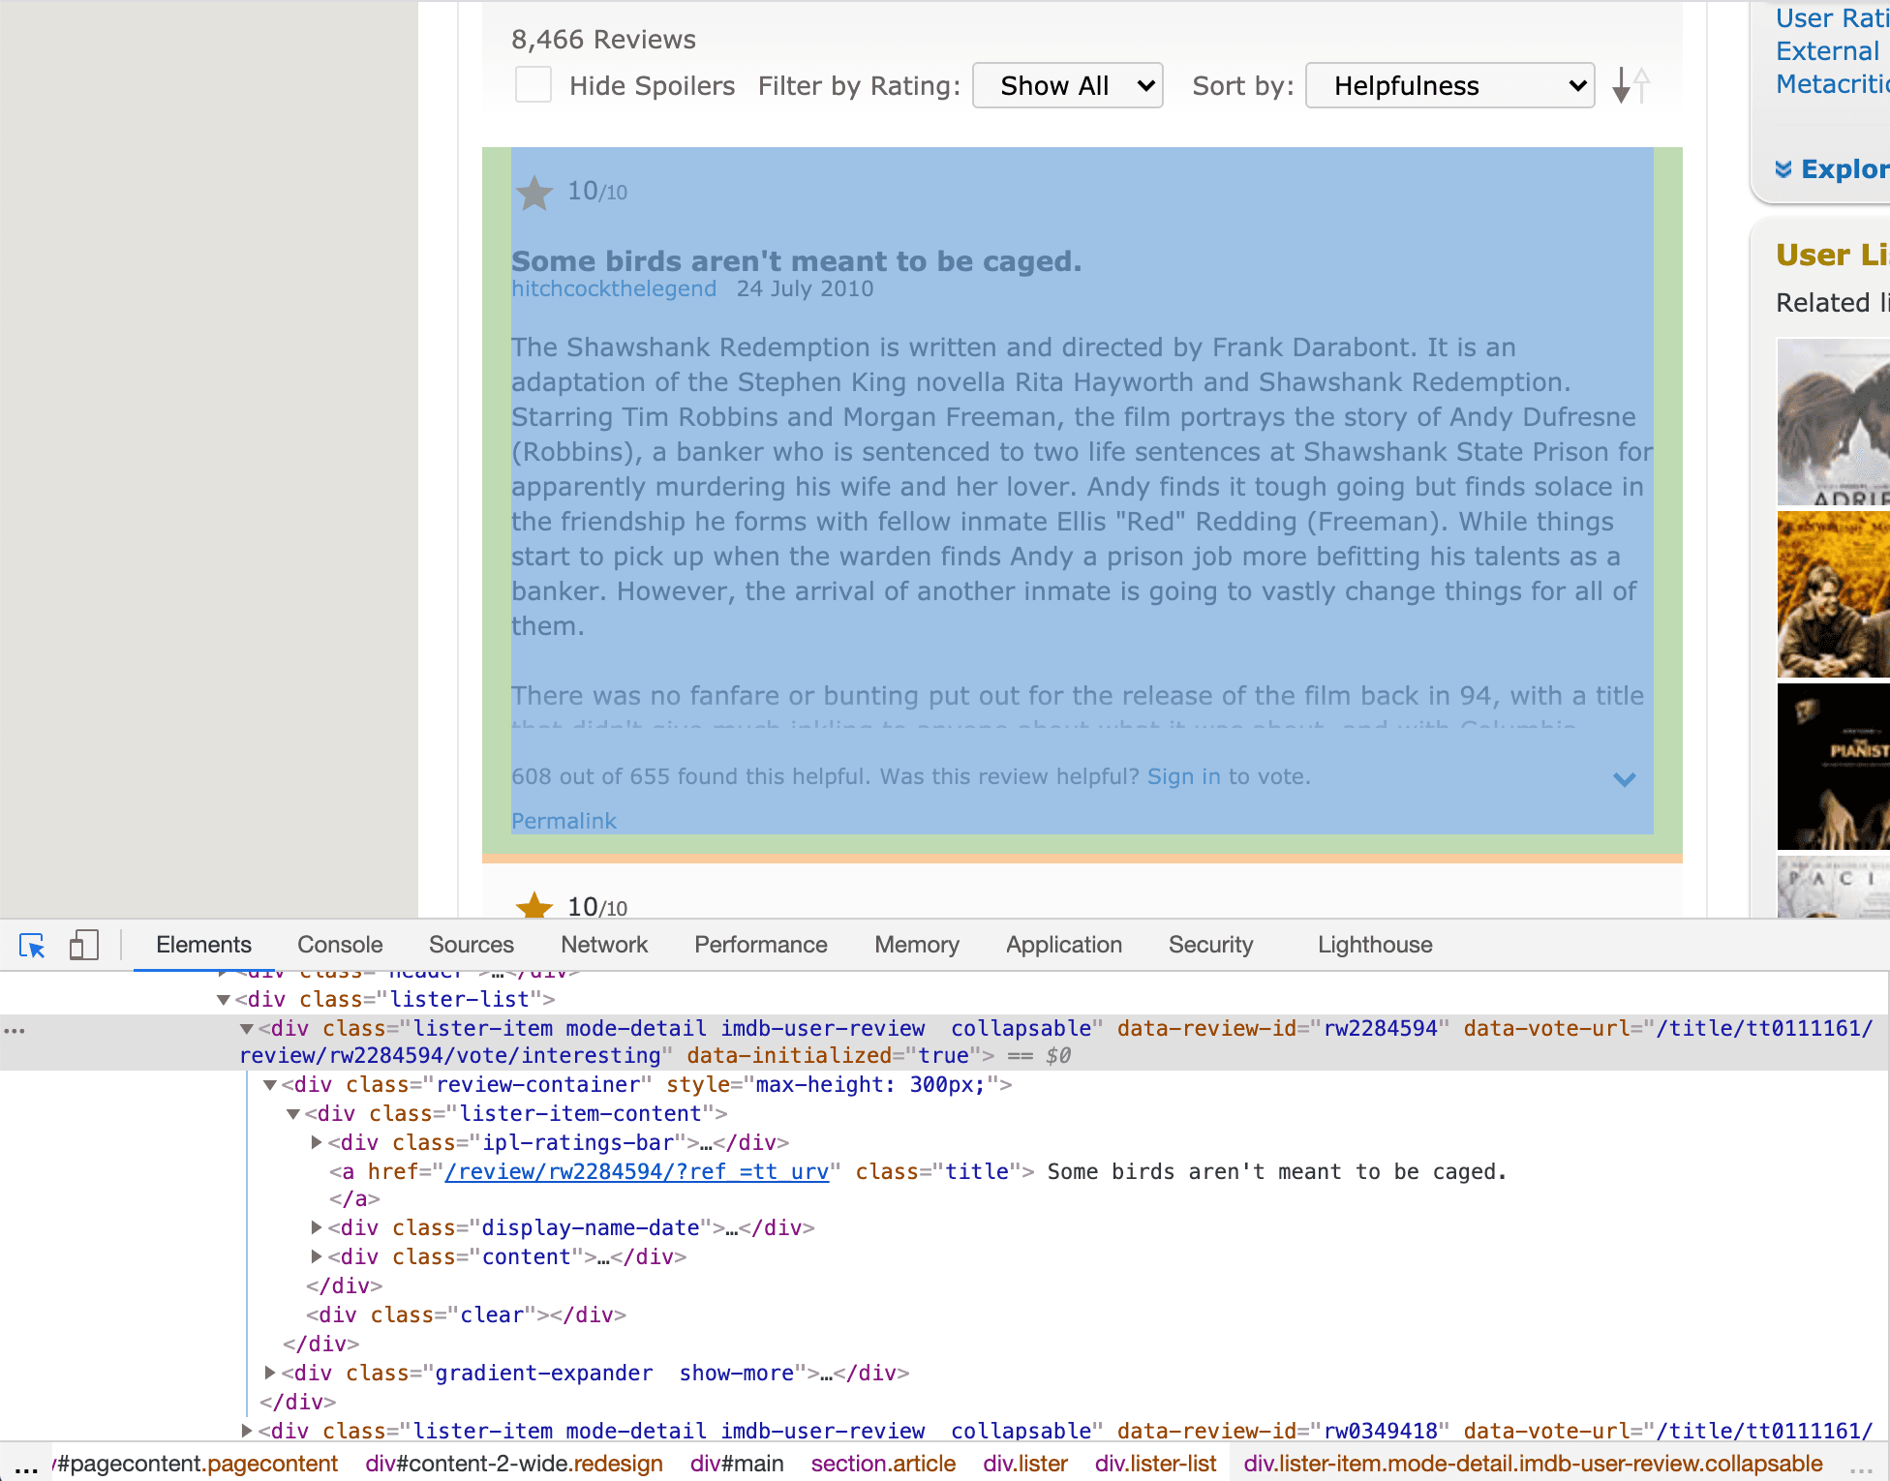1890x1481 pixels.
Task: Expand the rw0349418 lister-item node
Action: [247, 1431]
